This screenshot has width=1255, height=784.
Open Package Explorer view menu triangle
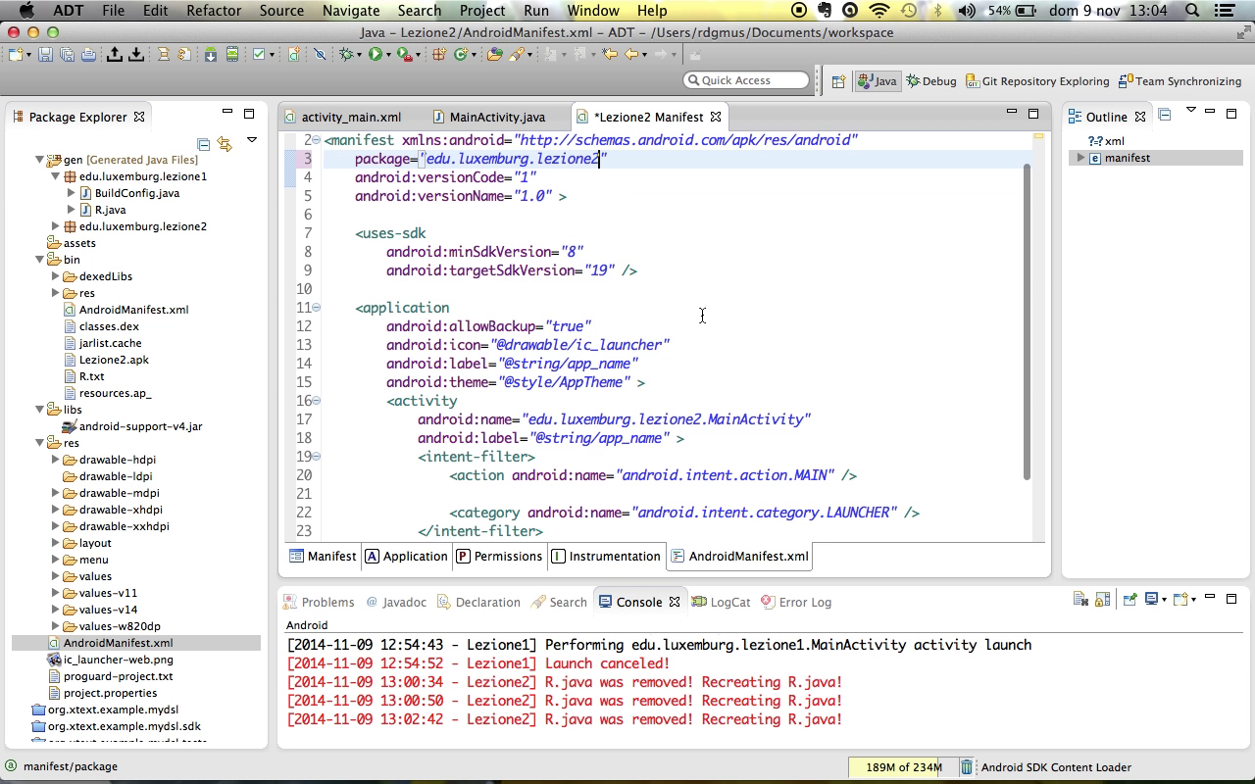[251, 141]
